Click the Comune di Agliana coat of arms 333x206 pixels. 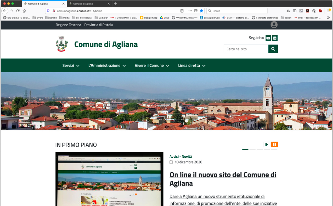click(62, 44)
